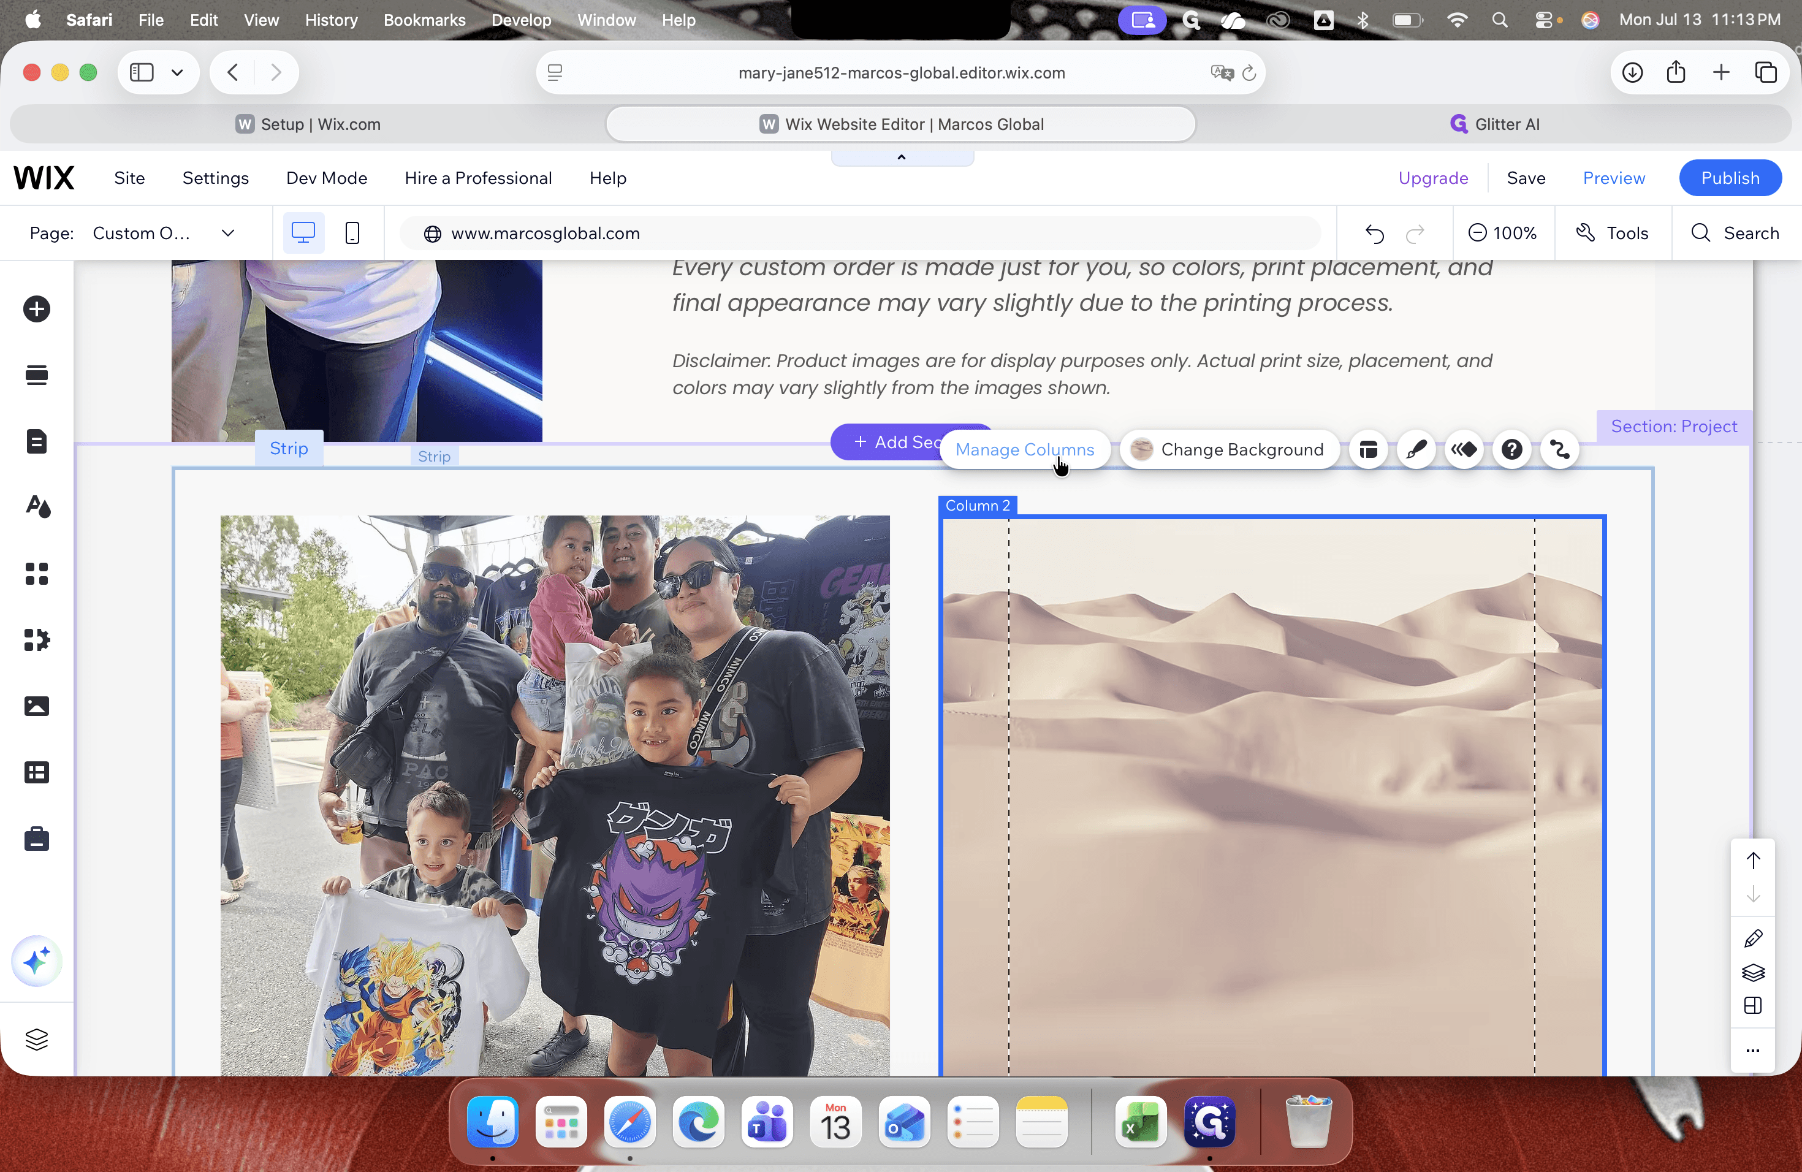Viewport: 1802px width, 1172px height.
Task: Open Excel from the Dock
Action: coord(1140,1122)
